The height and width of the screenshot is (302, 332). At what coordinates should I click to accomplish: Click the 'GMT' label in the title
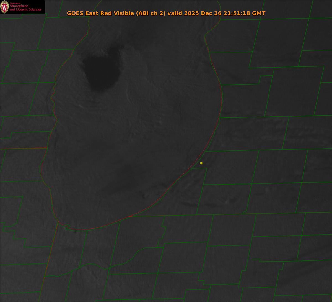(x=260, y=13)
